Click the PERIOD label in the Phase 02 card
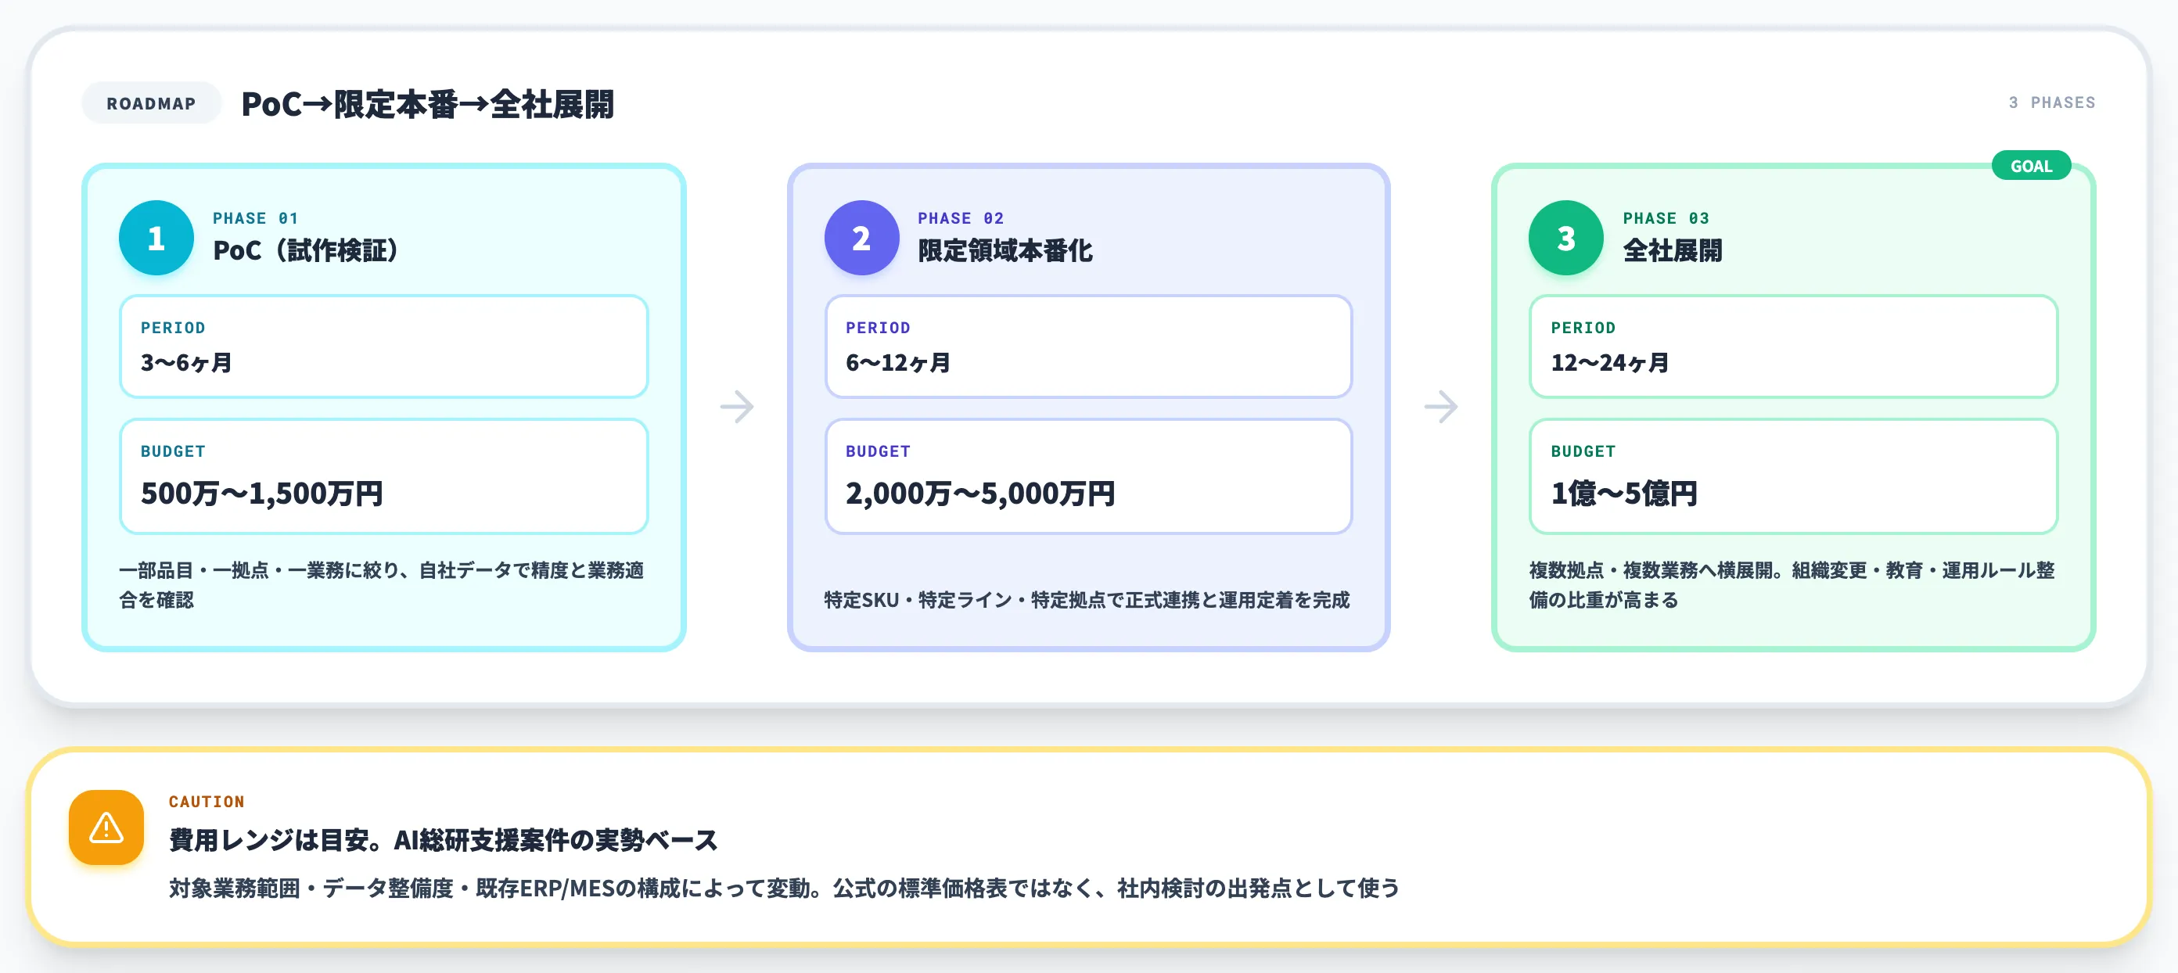The height and width of the screenshot is (973, 2178). pyautogui.click(x=878, y=327)
